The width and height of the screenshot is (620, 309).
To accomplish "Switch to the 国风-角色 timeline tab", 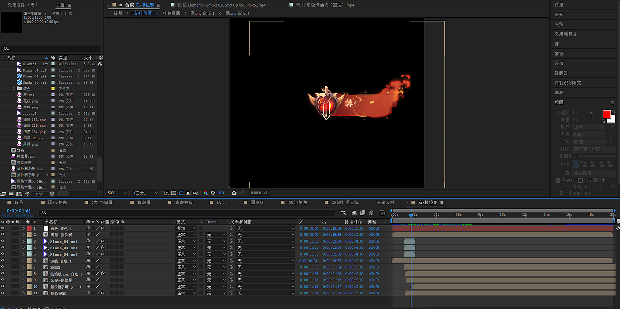I will tap(58, 202).
